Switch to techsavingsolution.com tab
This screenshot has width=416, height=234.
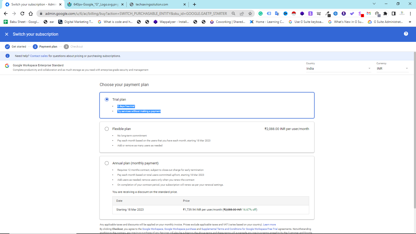158,4
